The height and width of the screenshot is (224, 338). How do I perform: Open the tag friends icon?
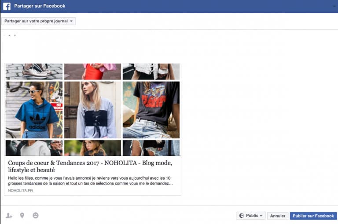coord(9,215)
